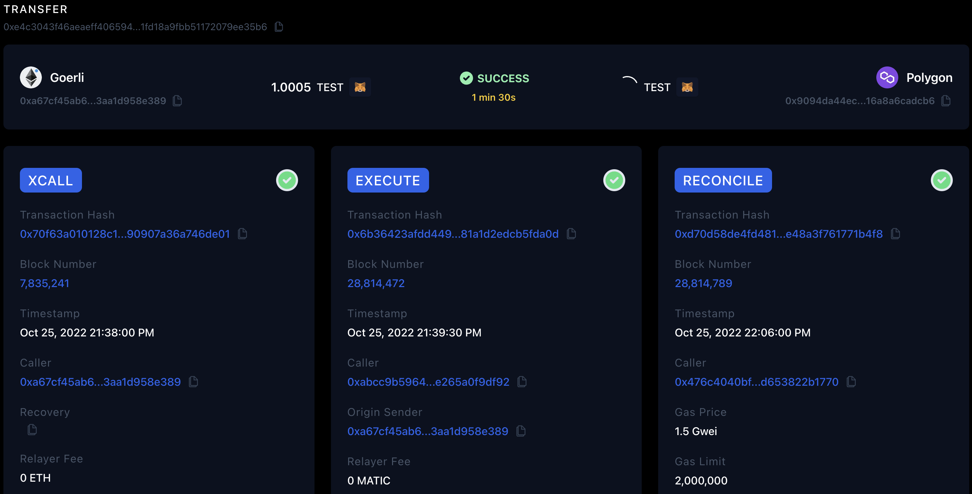The width and height of the screenshot is (972, 494).
Task: Click the 0 MATIC relayer fee value
Action: (x=369, y=480)
